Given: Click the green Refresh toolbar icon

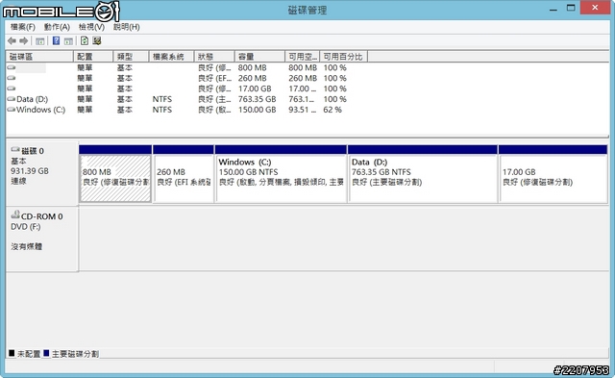Looking at the screenshot, I should click(x=85, y=40).
